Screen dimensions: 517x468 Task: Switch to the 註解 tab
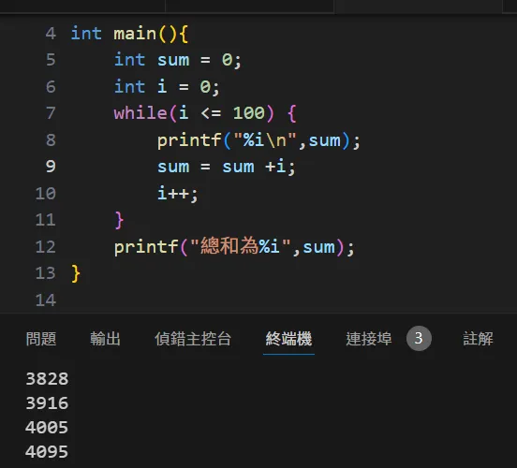(478, 339)
